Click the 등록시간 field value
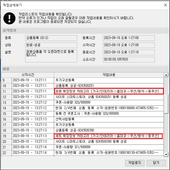 tap(129, 38)
